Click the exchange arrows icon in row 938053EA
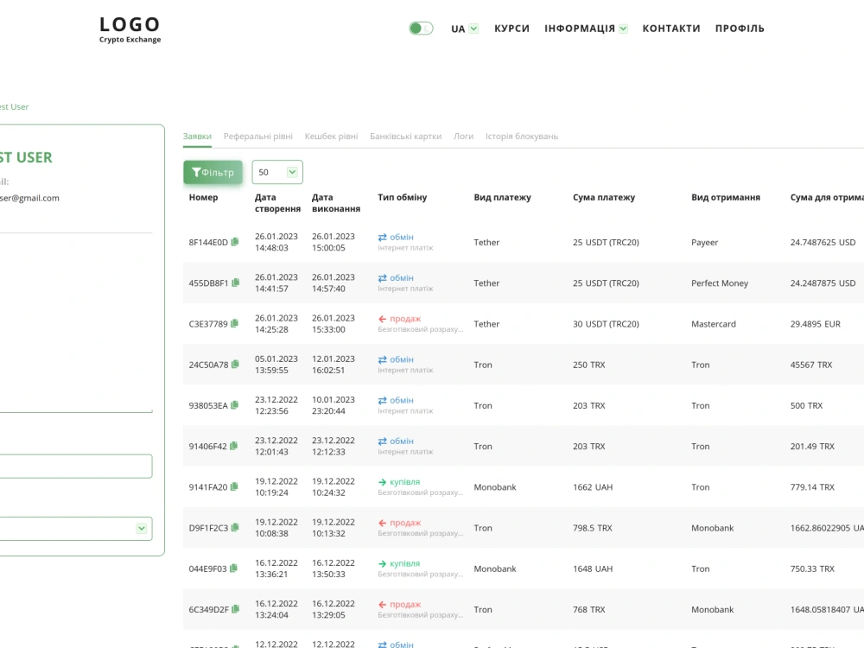 (x=383, y=401)
